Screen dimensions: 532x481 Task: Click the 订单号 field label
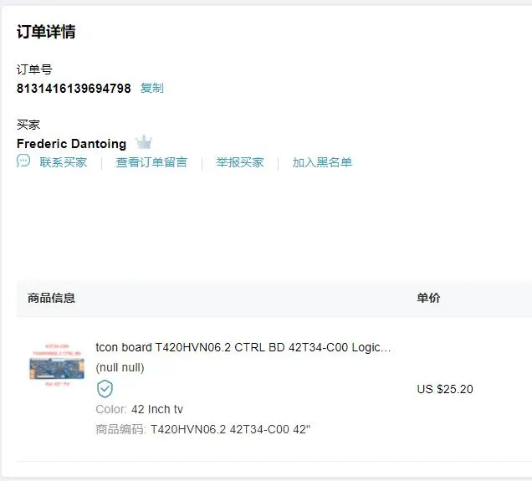tap(34, 69)
